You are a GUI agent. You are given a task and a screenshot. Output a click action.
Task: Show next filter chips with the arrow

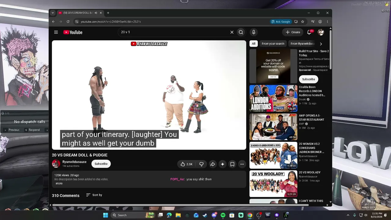coord(321,44)
